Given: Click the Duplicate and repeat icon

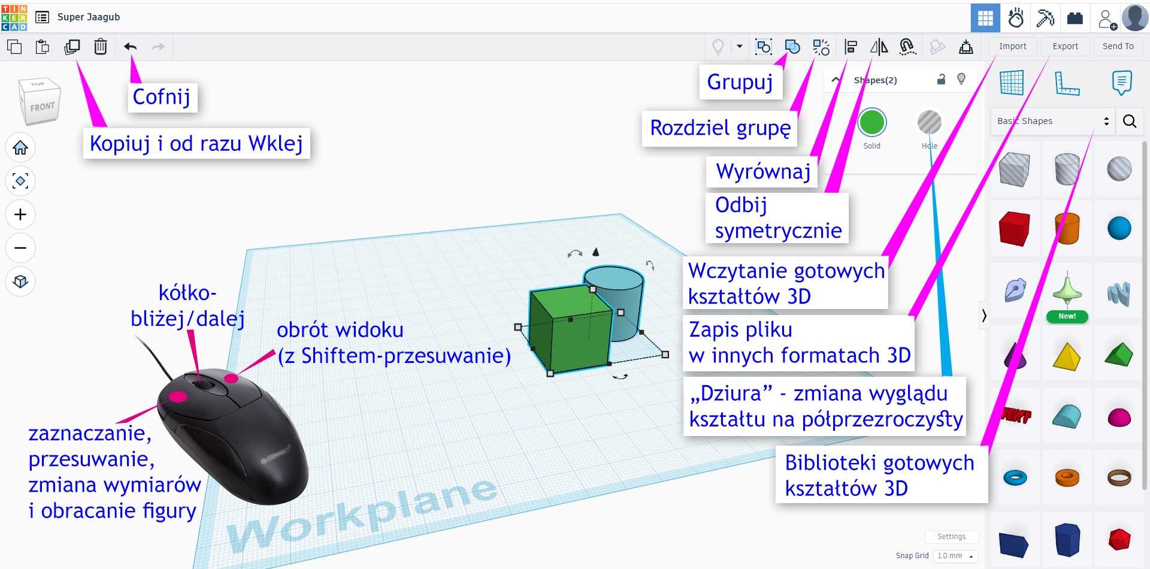Looking at the screenshot, I should [x=72, y=47].
